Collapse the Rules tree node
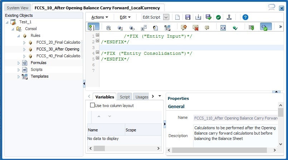This screenshot has height=160, width=288. point(19,36)
